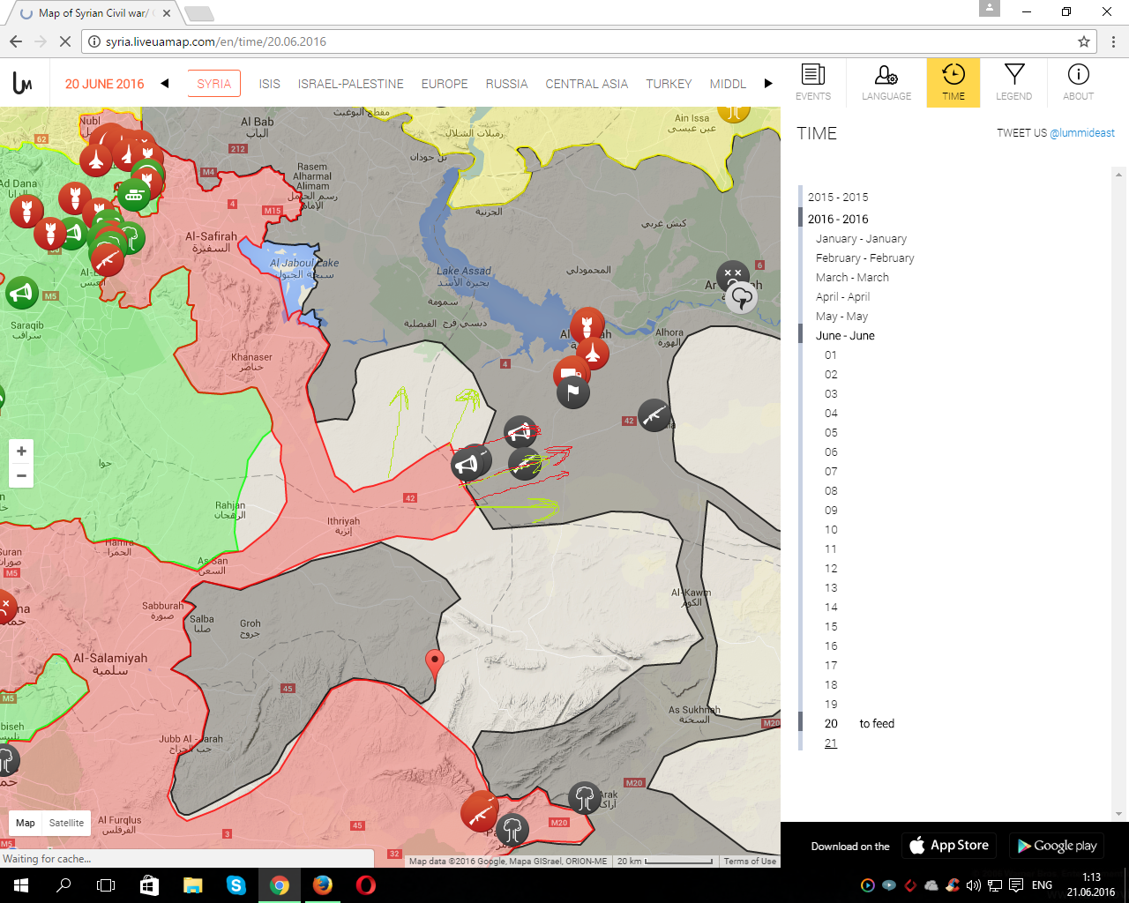Viewport: 1129px width, 903px height.
Task: Click the green megaphone marker above Saraqib
Action: click(x=22, y=292)
